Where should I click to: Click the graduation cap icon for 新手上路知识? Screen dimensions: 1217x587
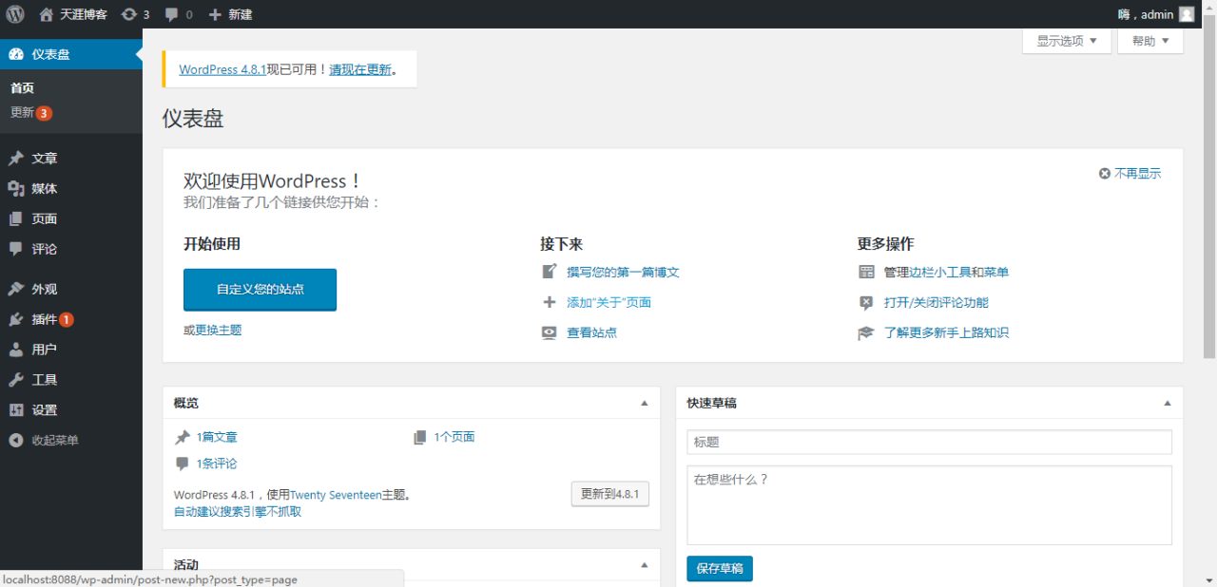click(x=865, y=332)
